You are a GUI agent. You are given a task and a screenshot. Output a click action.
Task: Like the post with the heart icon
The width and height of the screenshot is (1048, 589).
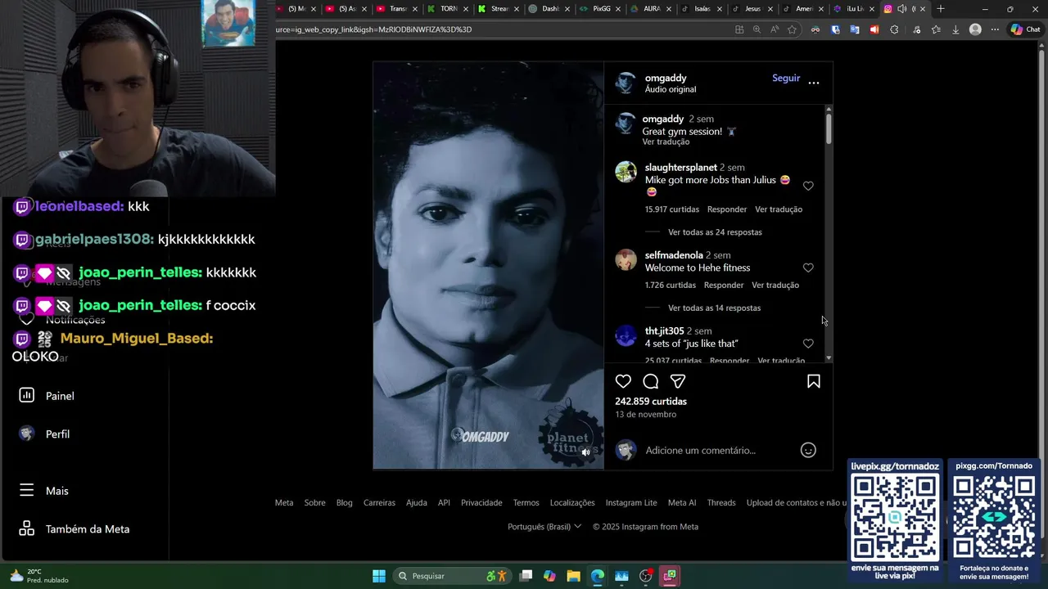[x=623, y=381]
